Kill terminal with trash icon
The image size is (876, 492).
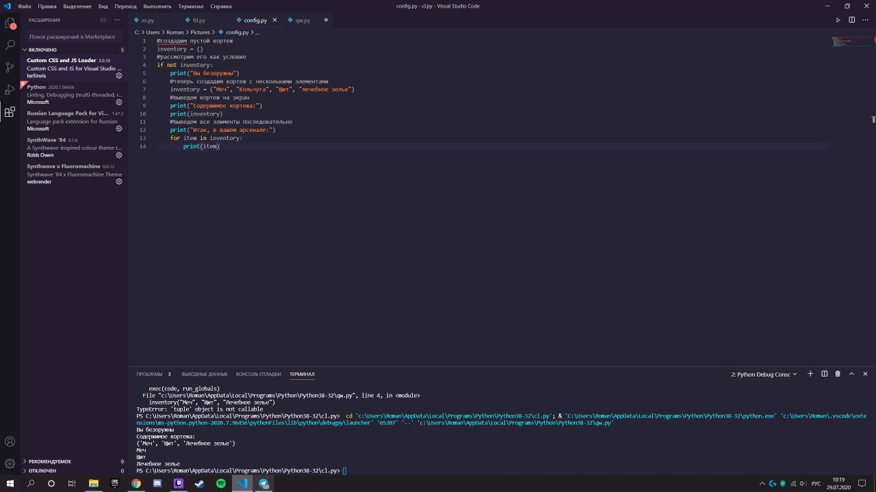(838, 374)
